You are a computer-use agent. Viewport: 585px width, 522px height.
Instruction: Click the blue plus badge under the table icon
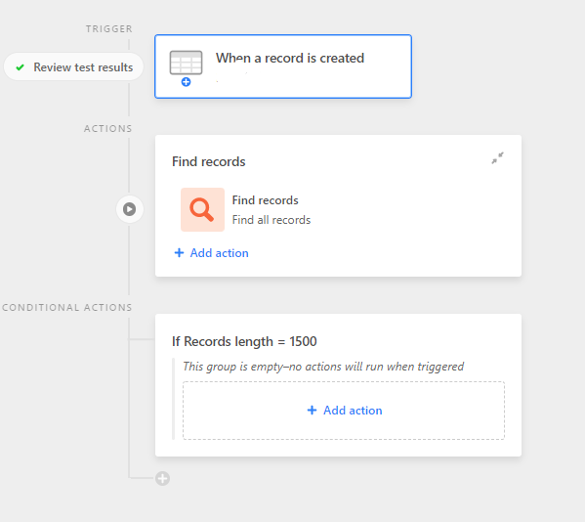tap(186, 82)
